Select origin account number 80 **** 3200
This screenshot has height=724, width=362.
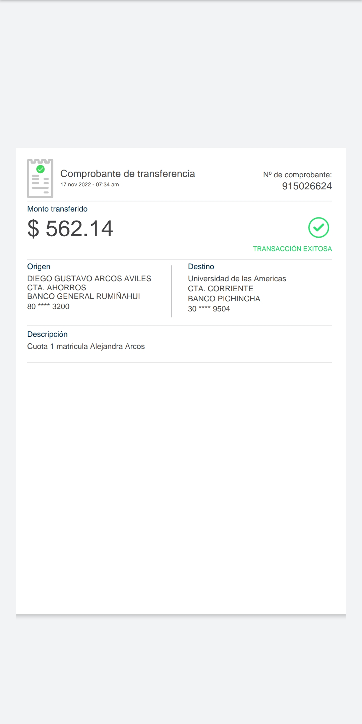coord(48,307)
